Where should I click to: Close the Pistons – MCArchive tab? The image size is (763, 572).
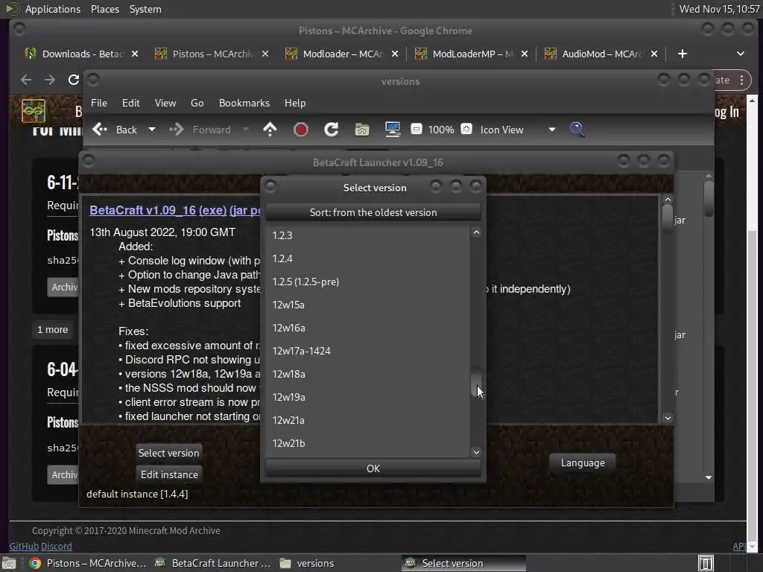pos(265,54)
